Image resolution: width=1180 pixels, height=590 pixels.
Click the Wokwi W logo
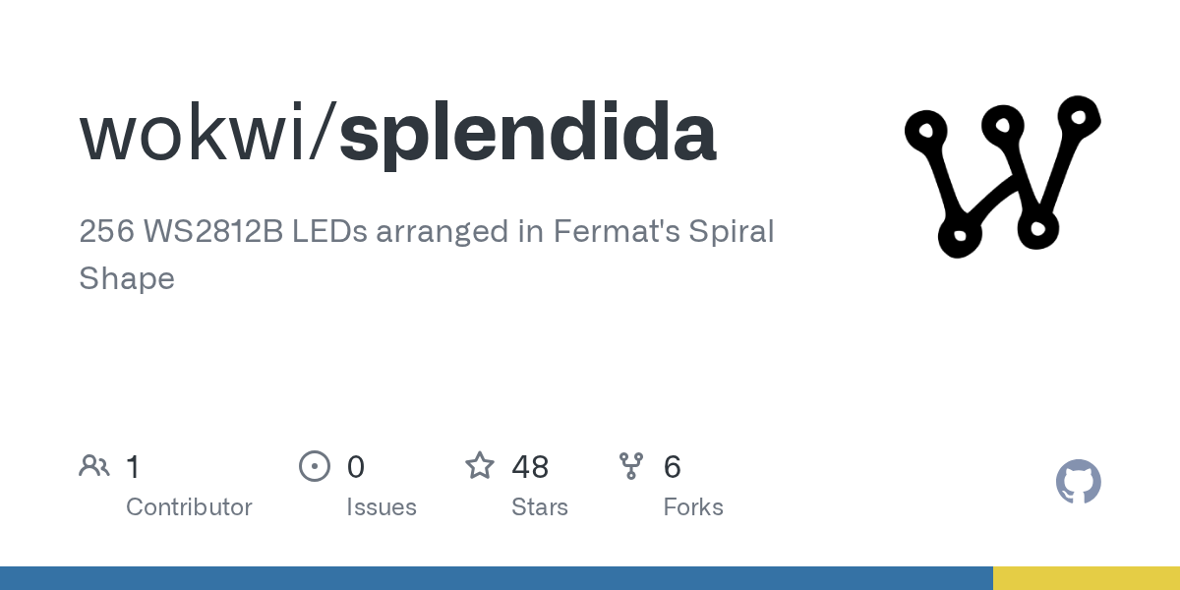(x=1002, y=177)
